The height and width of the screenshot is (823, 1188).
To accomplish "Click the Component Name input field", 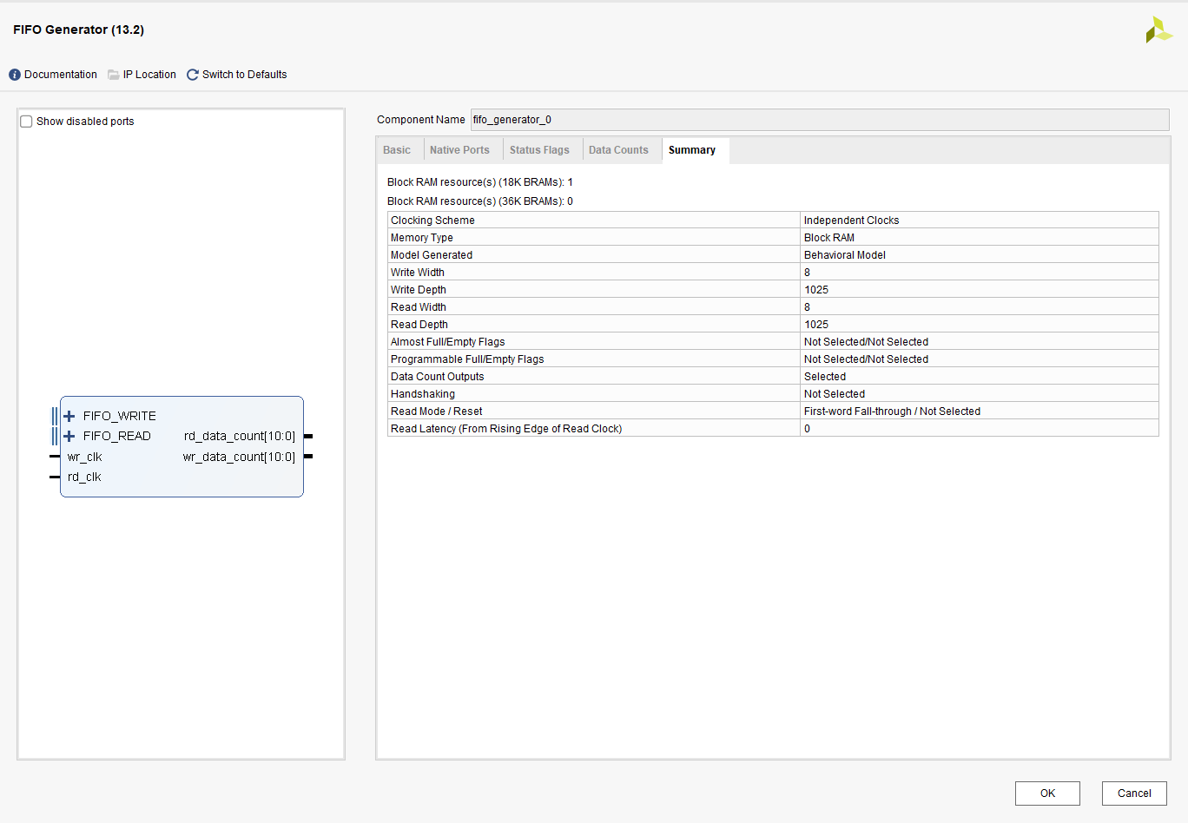I will 820,120.
